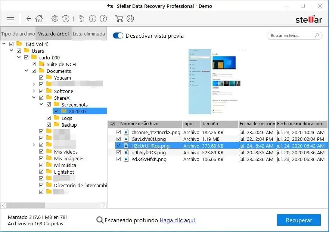Click the Youcam folder icon
The width and height of the screenshot is (329, 232).
coord(49,77)
